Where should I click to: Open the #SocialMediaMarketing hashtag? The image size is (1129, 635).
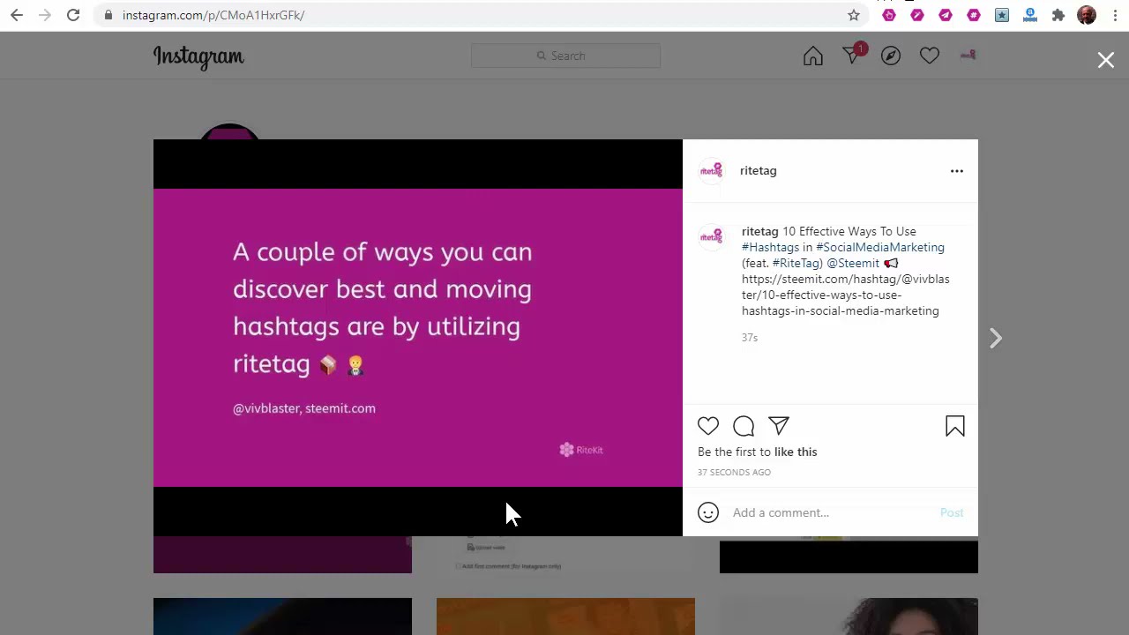tap(880, 247)
